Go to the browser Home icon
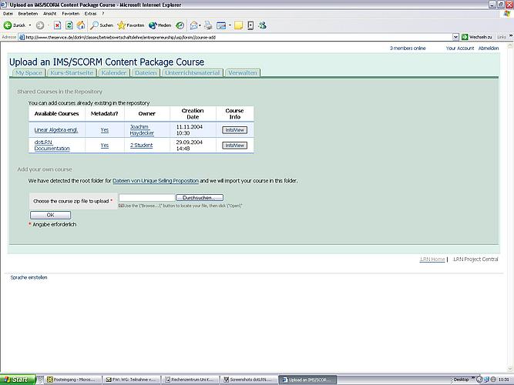Screen dimensions: 514x385 point(80,25)
